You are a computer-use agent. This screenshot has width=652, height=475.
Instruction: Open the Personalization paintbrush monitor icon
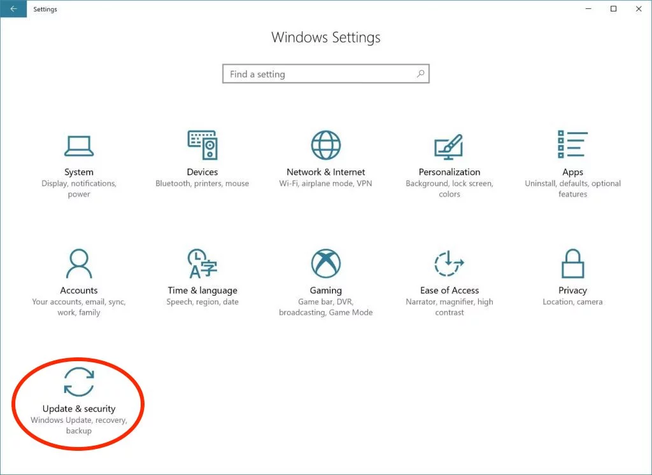(449, 146)
